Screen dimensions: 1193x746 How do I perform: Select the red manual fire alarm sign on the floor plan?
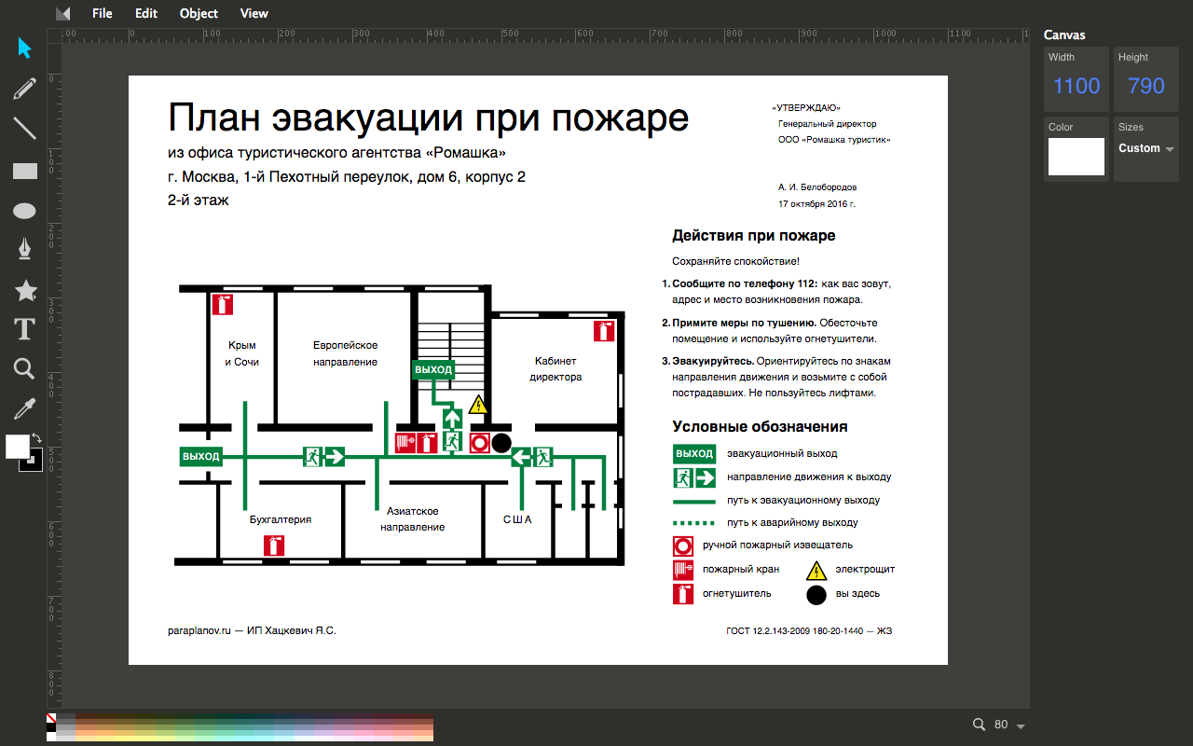coord(480,442)
